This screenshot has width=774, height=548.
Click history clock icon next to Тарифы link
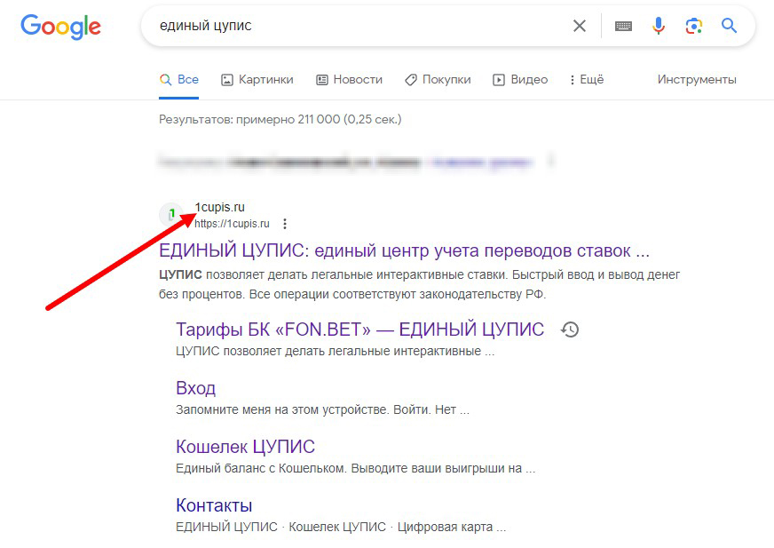[x=570, y=330]
